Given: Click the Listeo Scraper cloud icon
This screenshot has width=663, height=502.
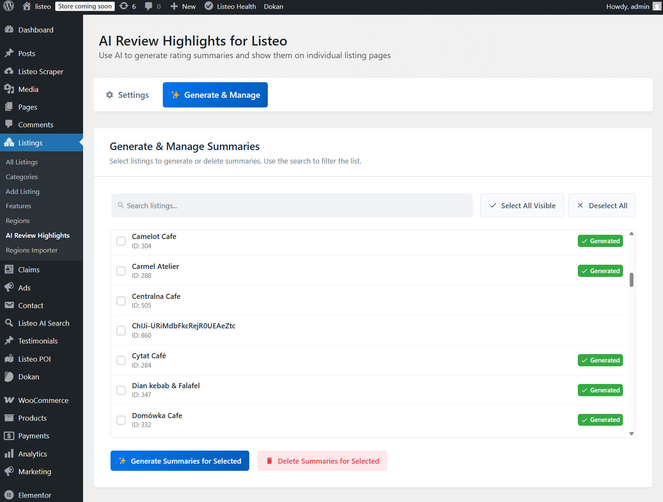Looking at the screenshot, I should click(x=9, y=72).
